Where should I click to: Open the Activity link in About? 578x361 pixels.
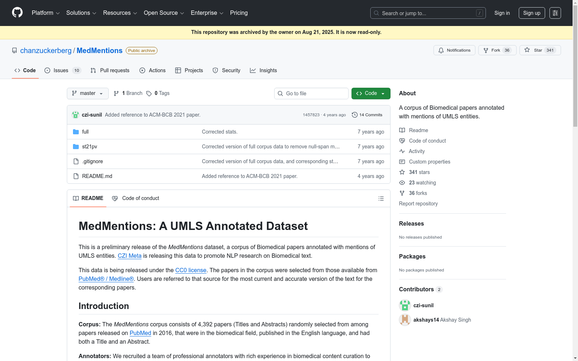pyautogui.click(x=412, y=151)
